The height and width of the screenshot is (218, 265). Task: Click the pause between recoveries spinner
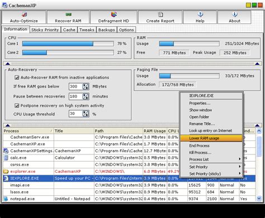coord(86,96)
